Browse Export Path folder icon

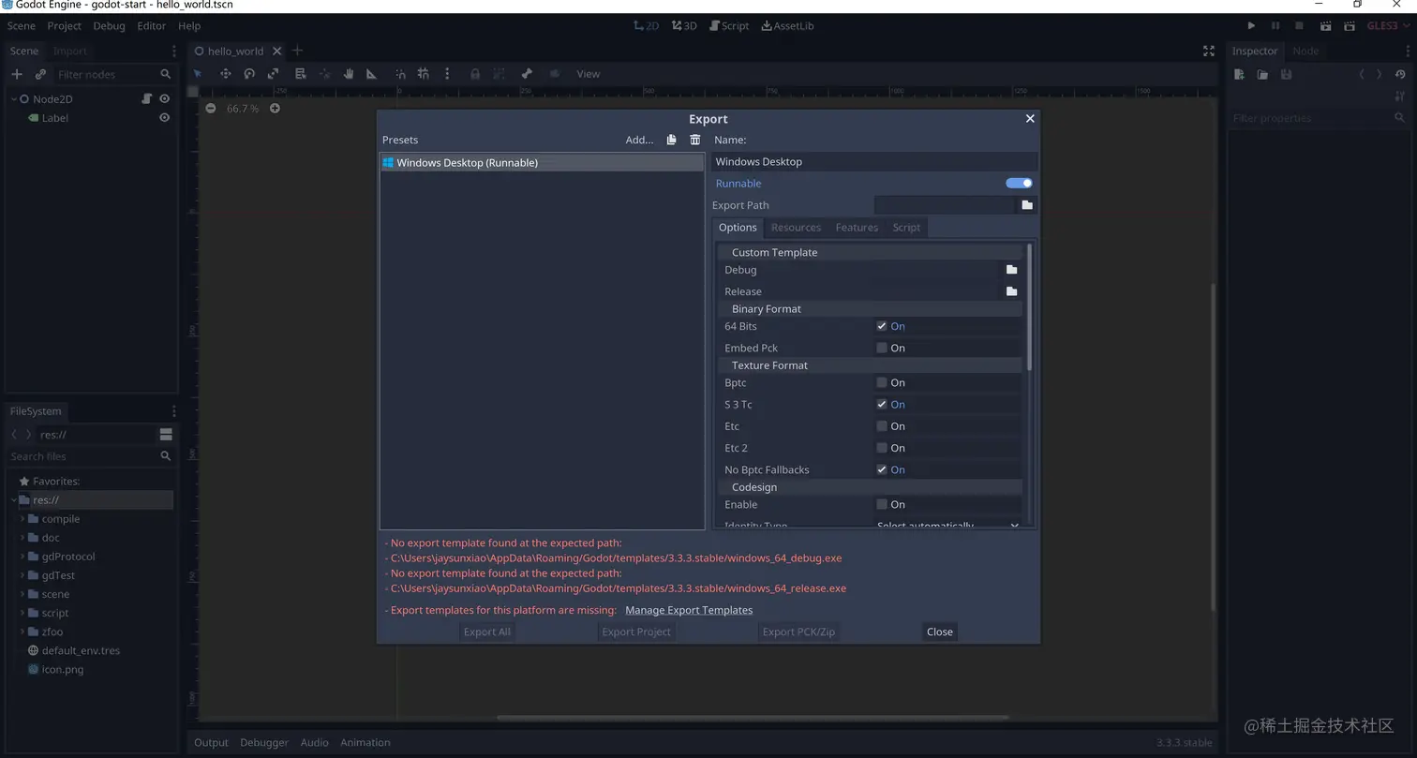[x=1027, y=205]
